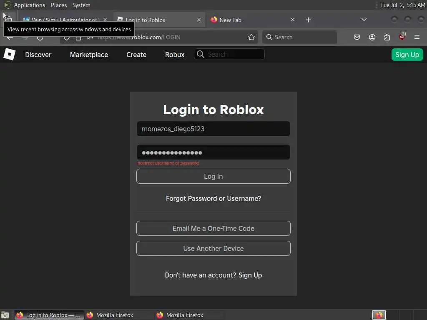Open the Firefox hamburger menu
Viewport: 427px width, 320px height.
point(417,37)
